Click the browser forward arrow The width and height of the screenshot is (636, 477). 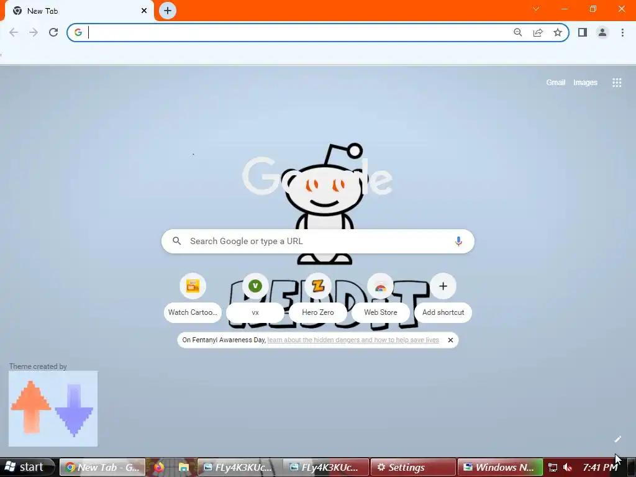point(34,32)
